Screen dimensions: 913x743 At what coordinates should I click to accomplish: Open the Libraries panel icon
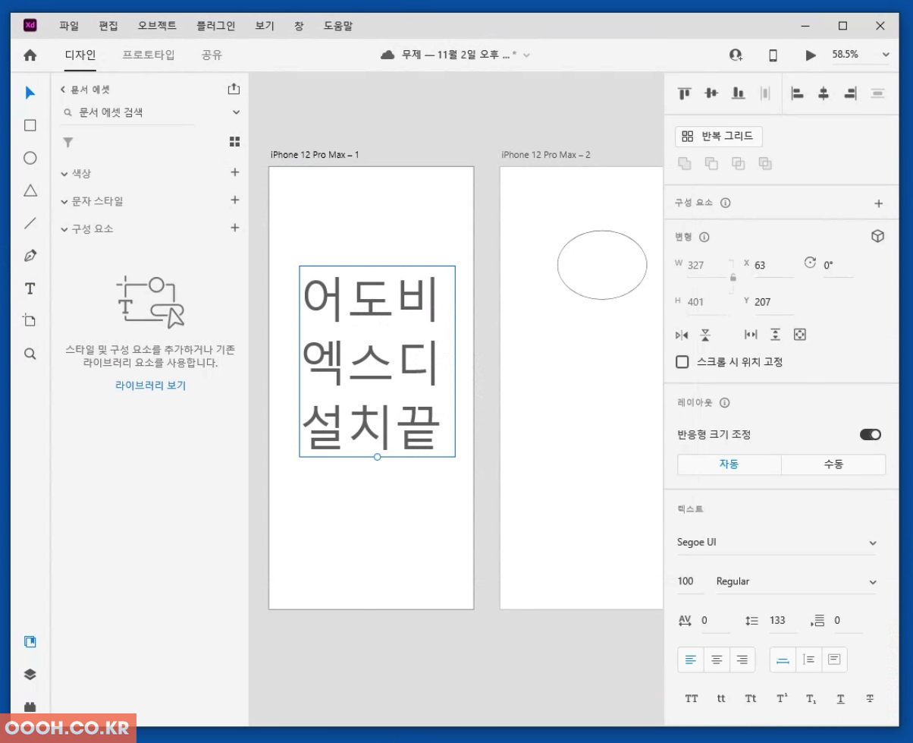point(30,642)
